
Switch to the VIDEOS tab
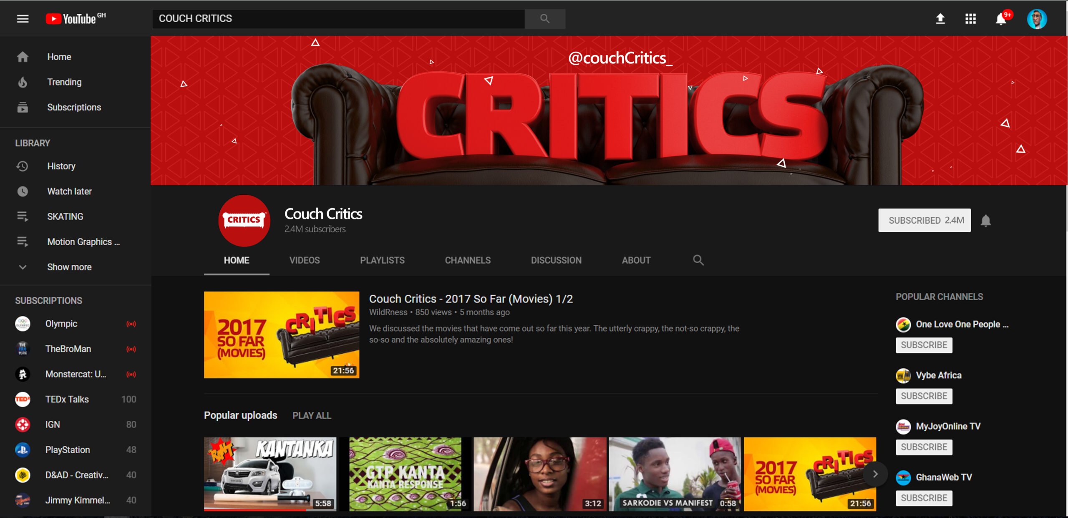click(x=304, y=260)
